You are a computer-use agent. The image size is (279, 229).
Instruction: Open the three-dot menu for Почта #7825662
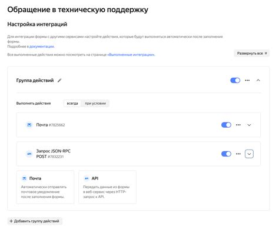pyautogui.click(x=238, y=125)
